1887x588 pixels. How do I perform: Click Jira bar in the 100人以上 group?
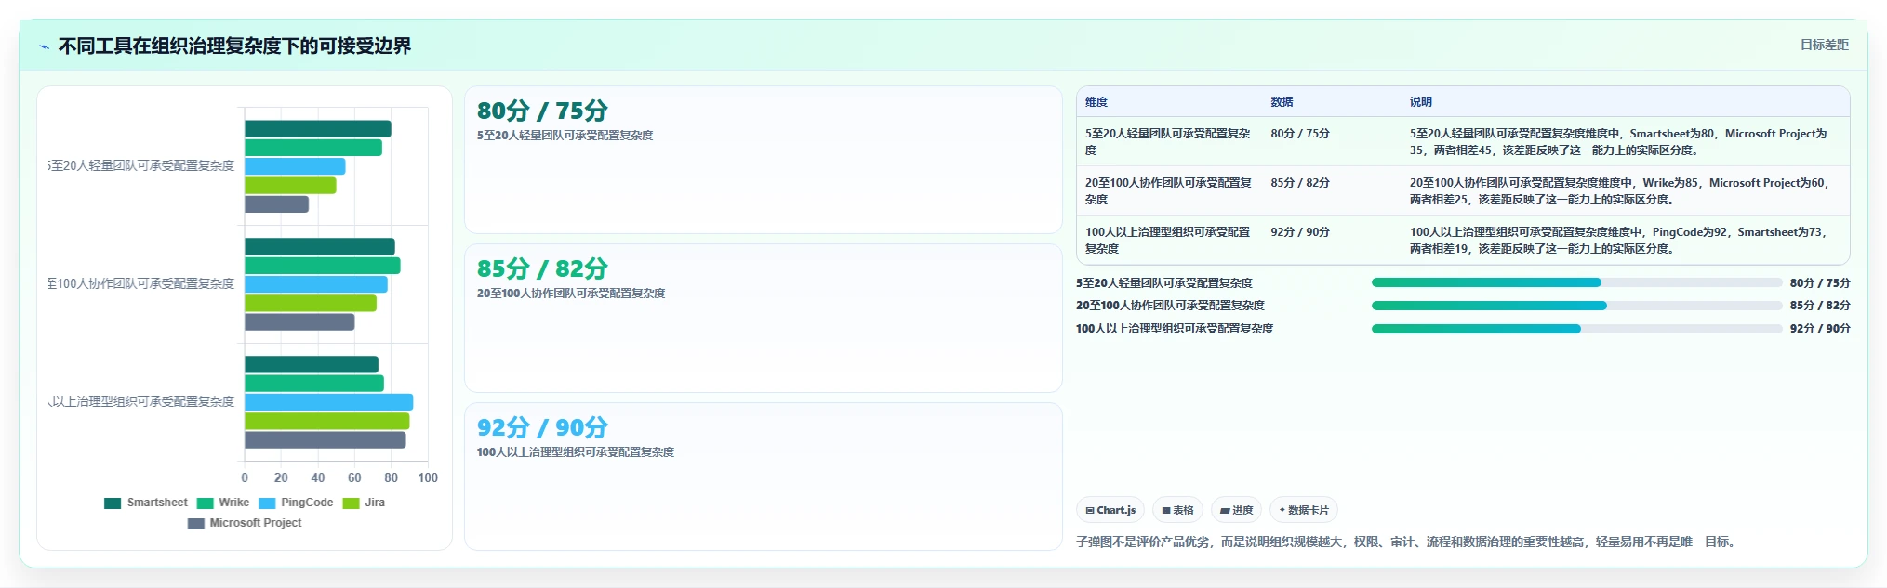pyautogui.click(x=327, y=421)
